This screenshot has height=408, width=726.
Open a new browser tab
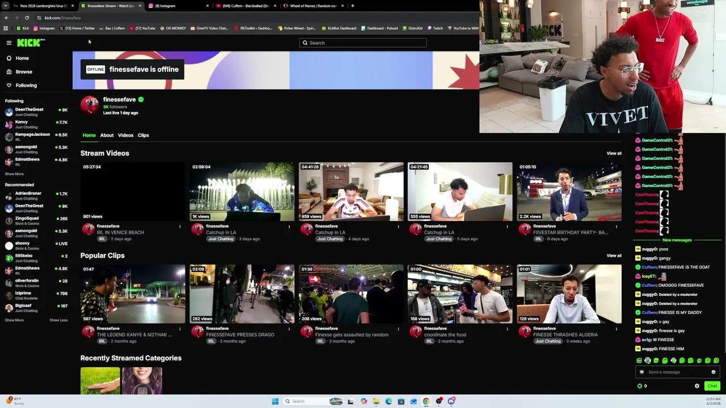pos(353,6)
